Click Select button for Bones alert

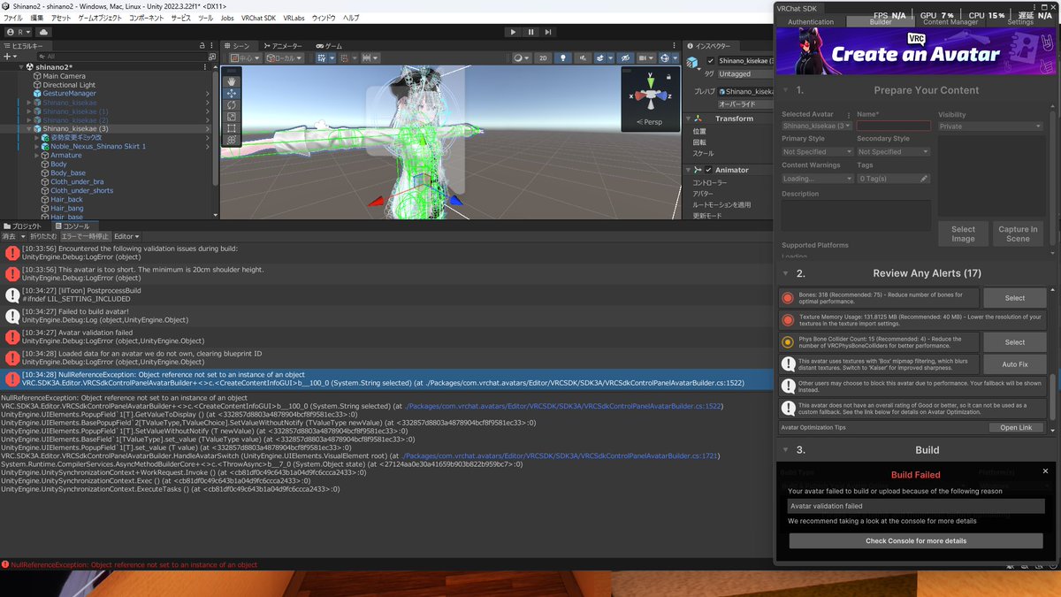1014,298
